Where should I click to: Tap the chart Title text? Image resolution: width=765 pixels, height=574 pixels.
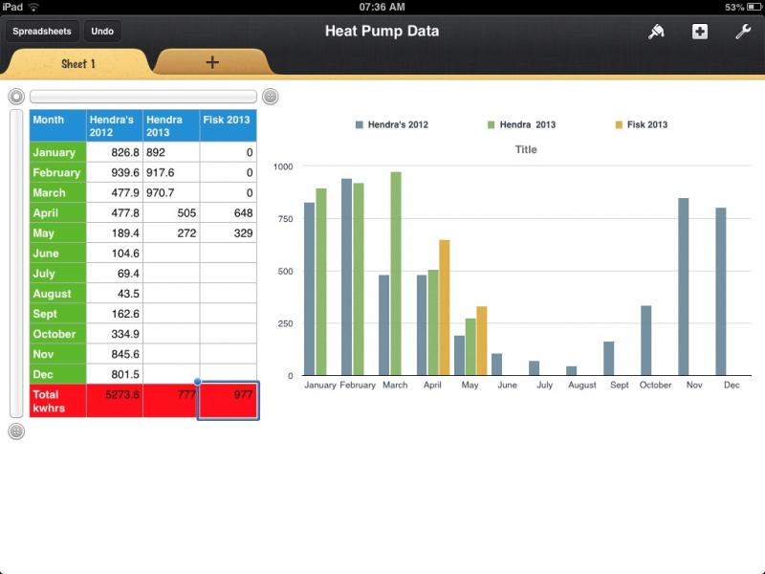[526, 149]
